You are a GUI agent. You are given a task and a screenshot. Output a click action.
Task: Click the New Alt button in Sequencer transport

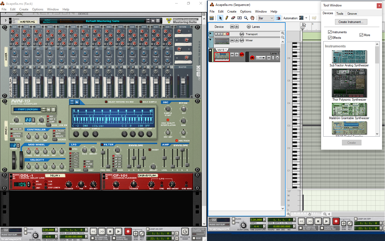(x=350, y=223)
